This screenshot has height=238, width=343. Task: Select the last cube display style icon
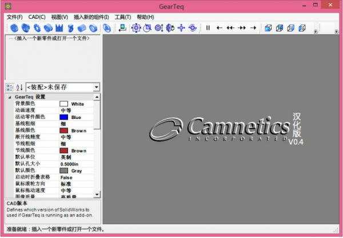pos(302,27)
